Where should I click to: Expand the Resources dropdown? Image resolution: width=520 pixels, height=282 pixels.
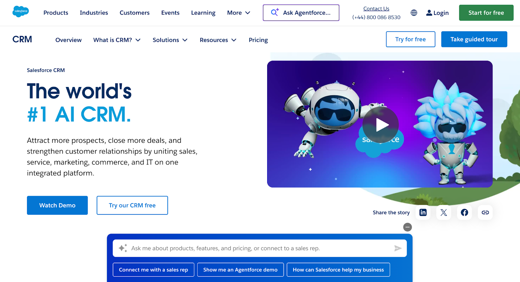(x=218, y=40)
